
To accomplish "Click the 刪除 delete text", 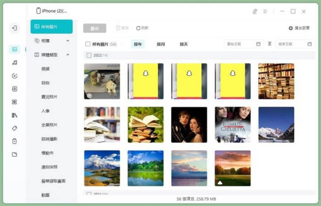I will pos(125,28).
